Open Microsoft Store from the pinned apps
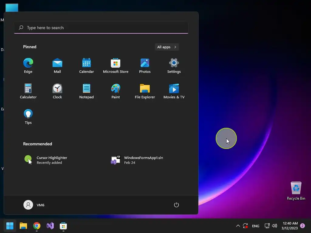 tap(116, 66)
